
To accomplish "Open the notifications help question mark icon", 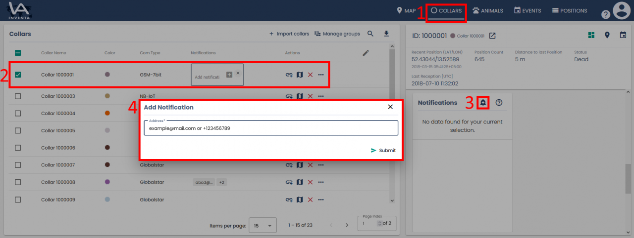I will point(499,103).
